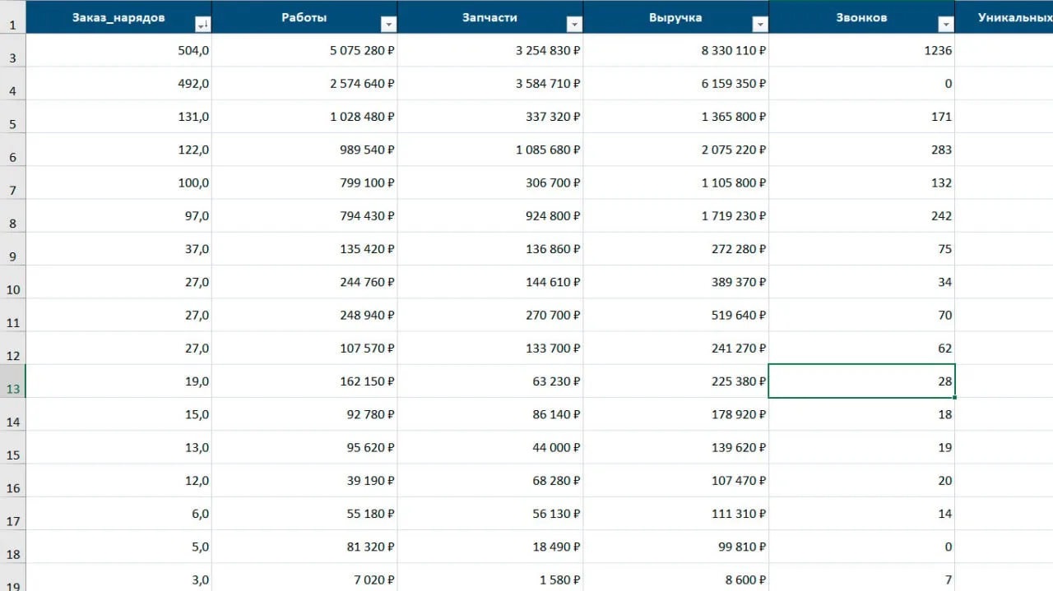The image size is (1053, 591).
Task: Select the Запчасти cell 3 584 710 ₽
Action: [x=490, y=84]
